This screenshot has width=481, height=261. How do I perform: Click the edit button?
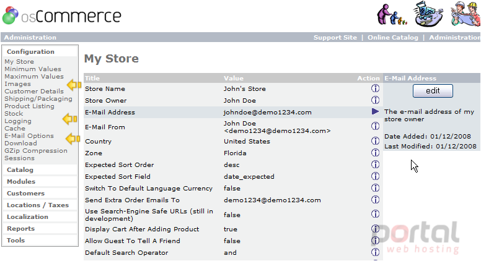(433, 91)
